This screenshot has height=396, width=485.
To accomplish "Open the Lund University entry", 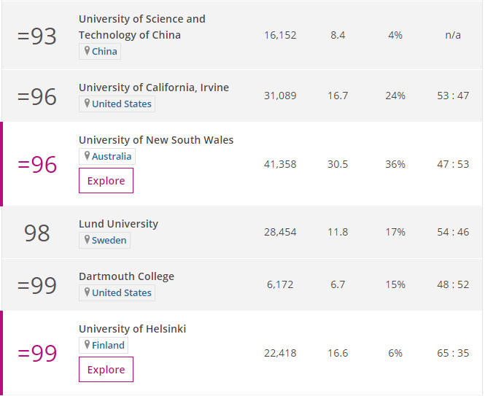I will [x=118, y=224].
